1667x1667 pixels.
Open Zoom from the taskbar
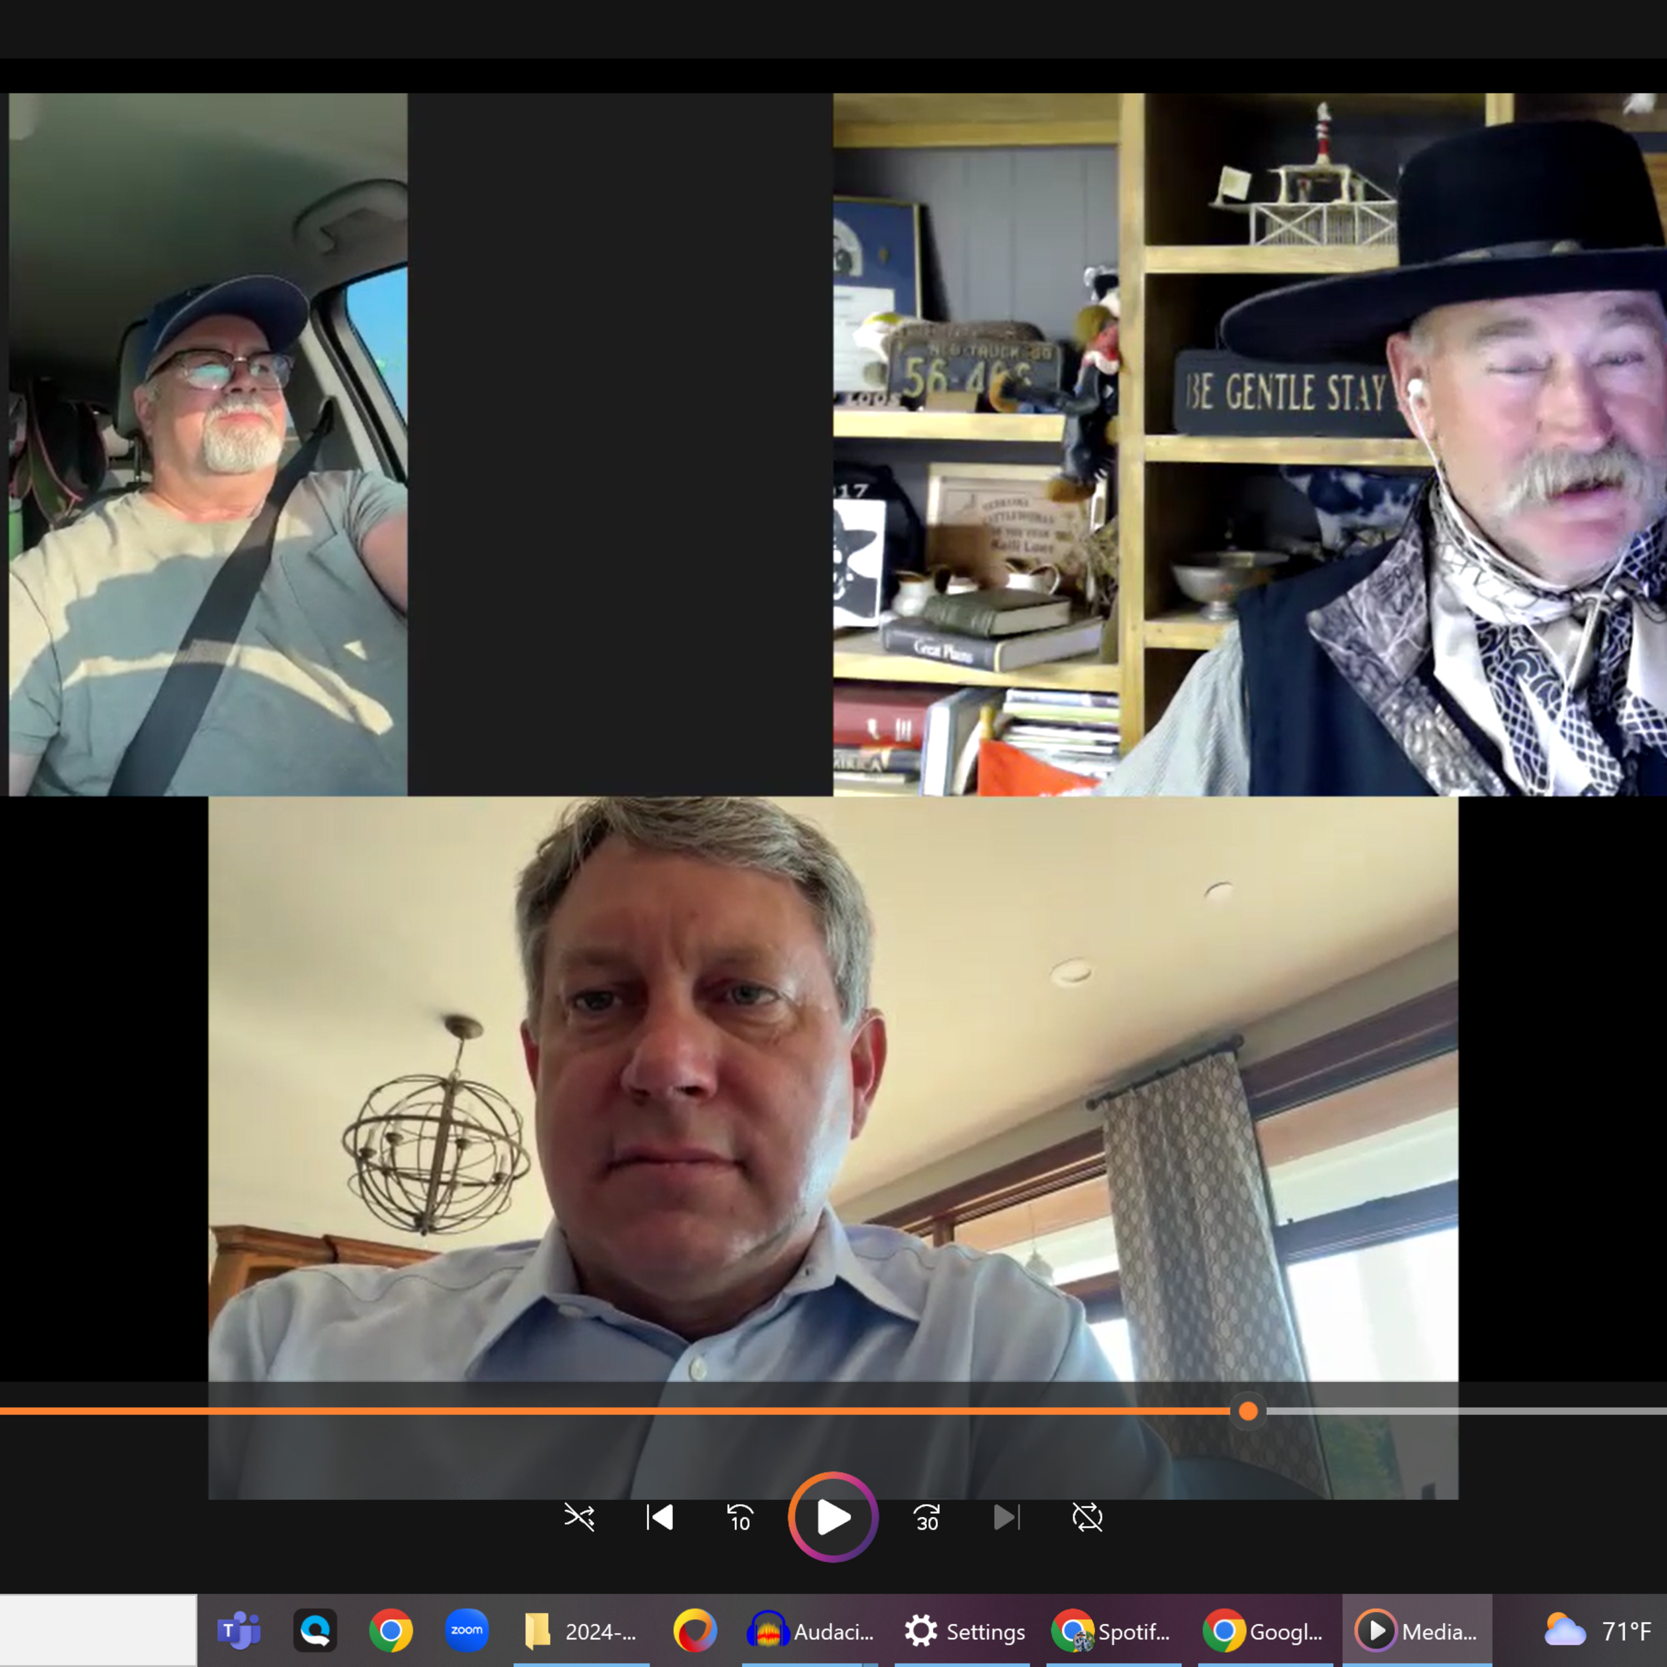point(467,1631)
